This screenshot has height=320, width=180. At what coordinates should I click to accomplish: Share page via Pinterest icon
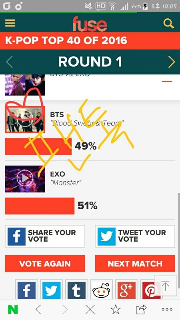pyautogui.click(x=148, y=290)
